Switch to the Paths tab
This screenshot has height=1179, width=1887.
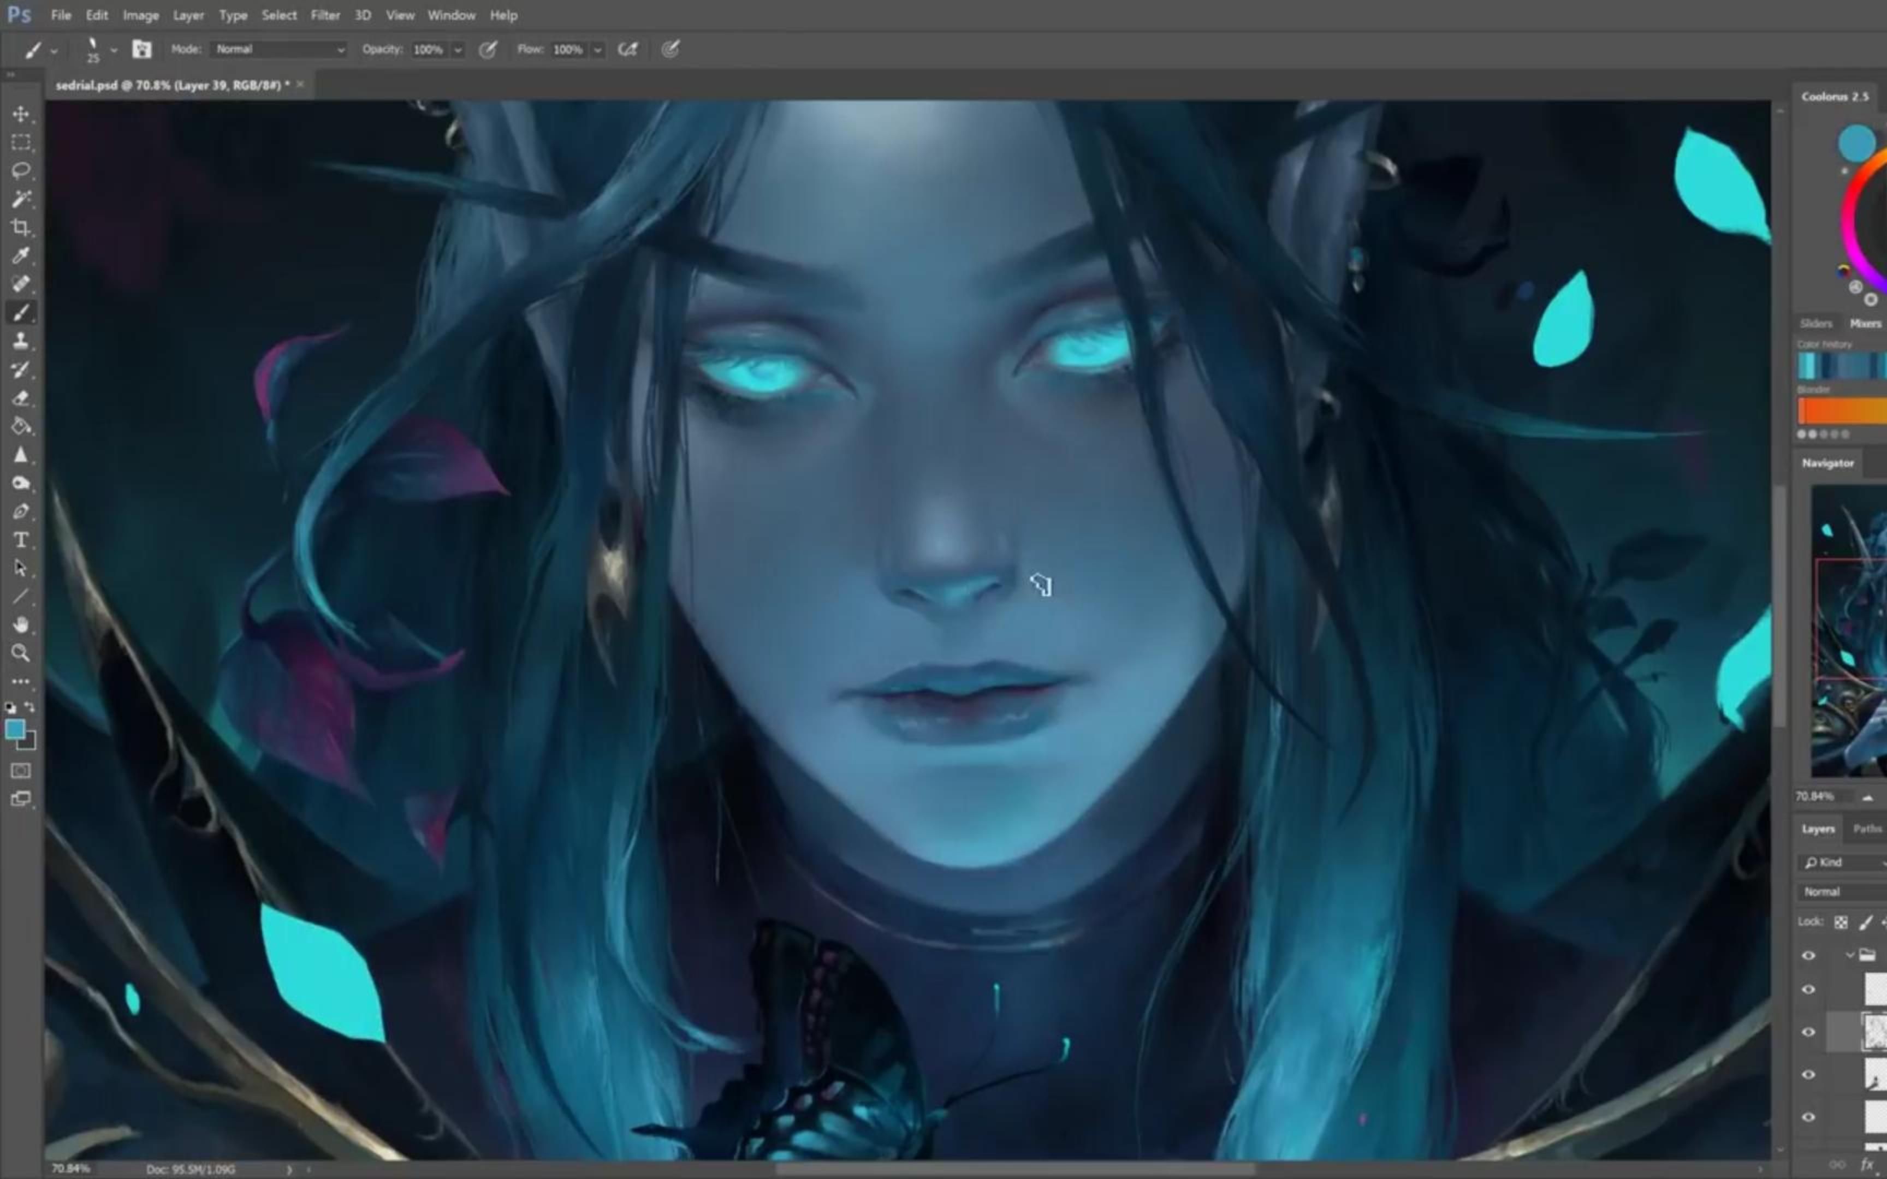pyautogui.click(x=1867, y=829)
